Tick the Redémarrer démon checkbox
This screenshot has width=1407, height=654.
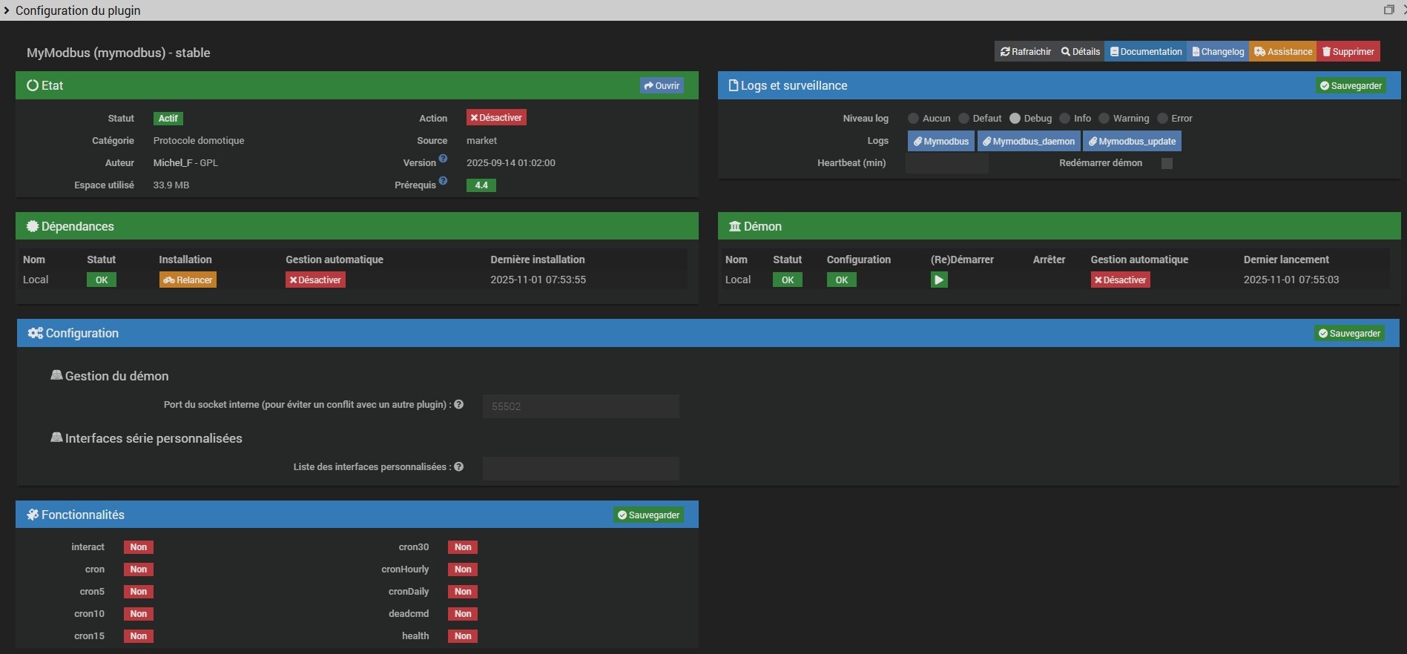1167,163
